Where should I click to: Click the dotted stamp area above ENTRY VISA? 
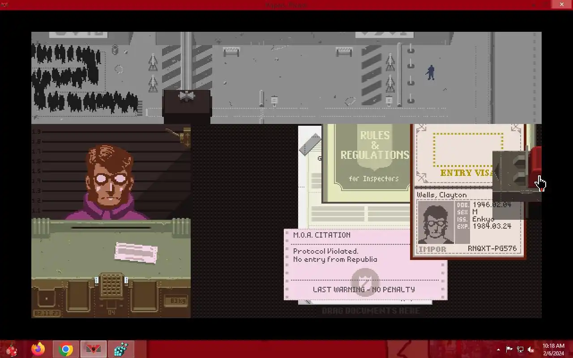coord(468,150)
